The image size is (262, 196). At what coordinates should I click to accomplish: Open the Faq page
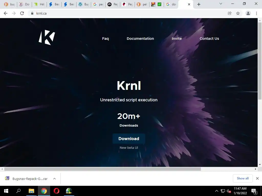click(105, 39)
